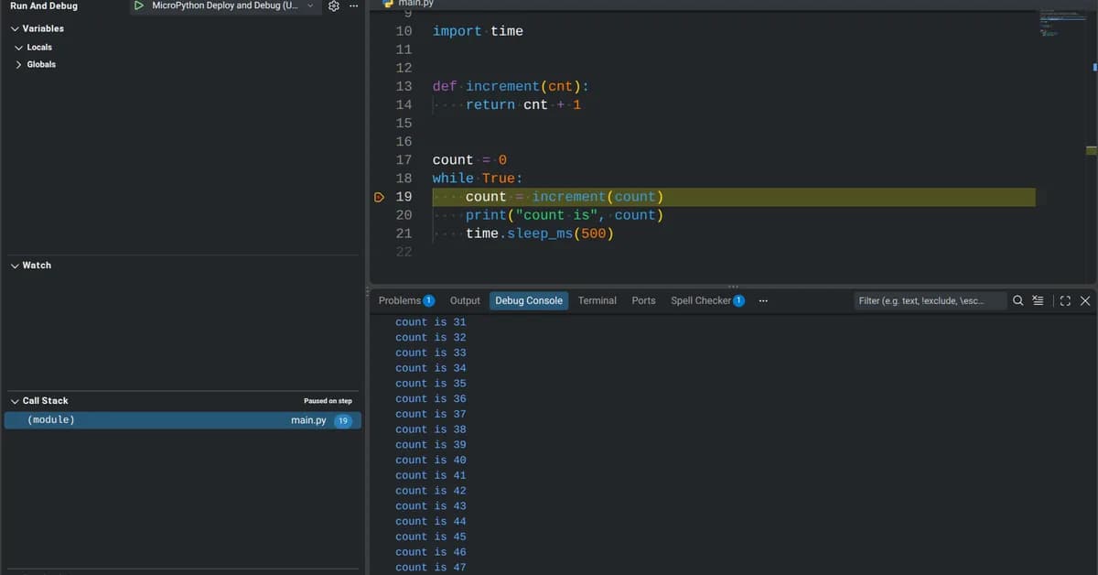Click the highlighted 'count = increment(count)' line
Screen dimensions: 1098x575
pos(733,197)
